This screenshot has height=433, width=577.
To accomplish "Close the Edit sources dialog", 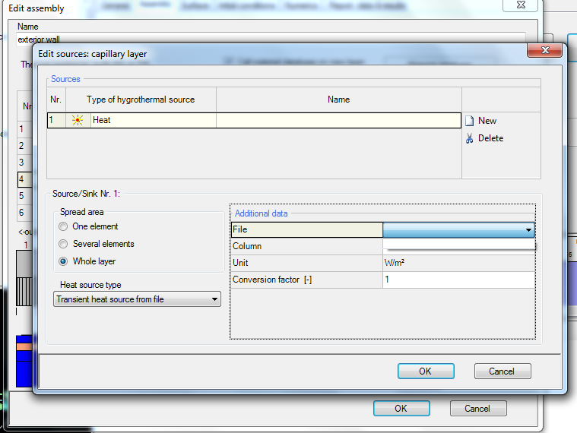I will point(545,53).
